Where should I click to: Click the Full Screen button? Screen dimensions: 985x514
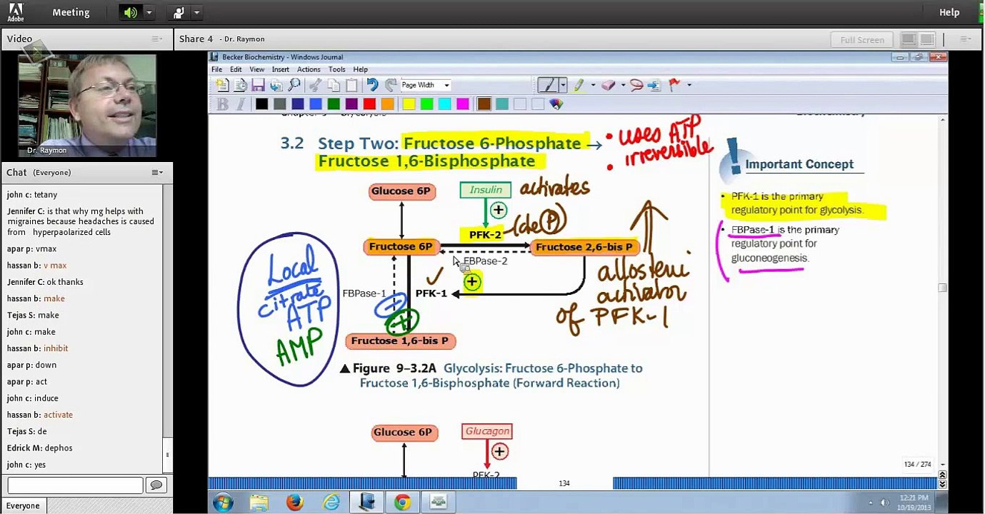pos(862,40)
